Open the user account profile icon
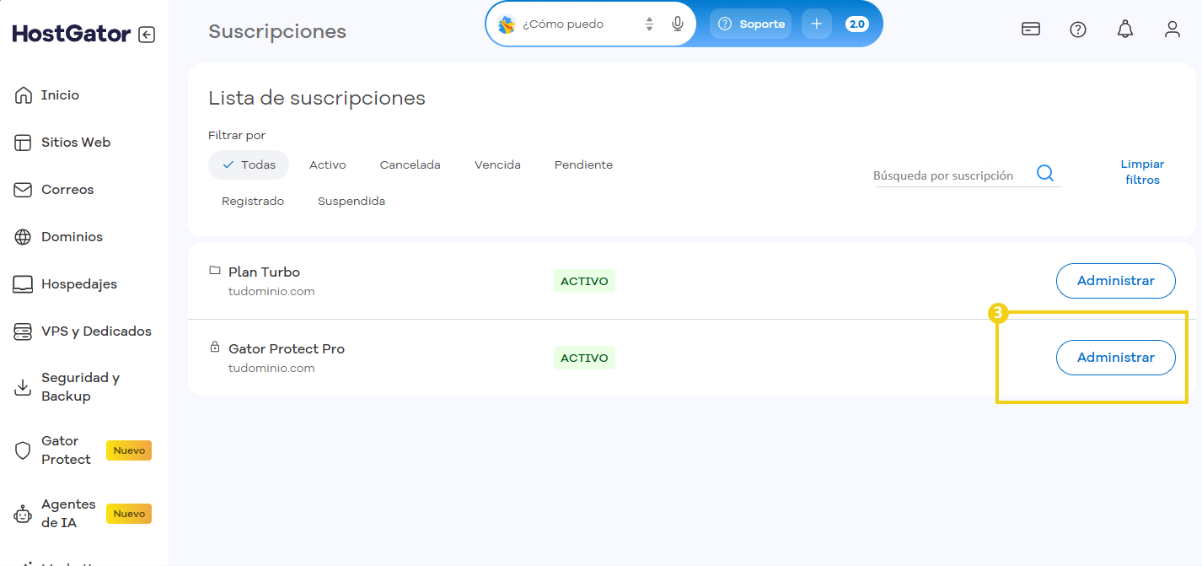The width and height of the screenshot is (1202, 566). [1172, 30]
